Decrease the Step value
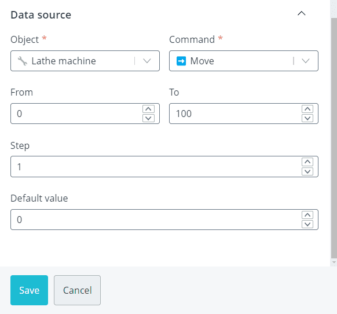The width and height of the screenshot is (337, 314). (307, 171)
